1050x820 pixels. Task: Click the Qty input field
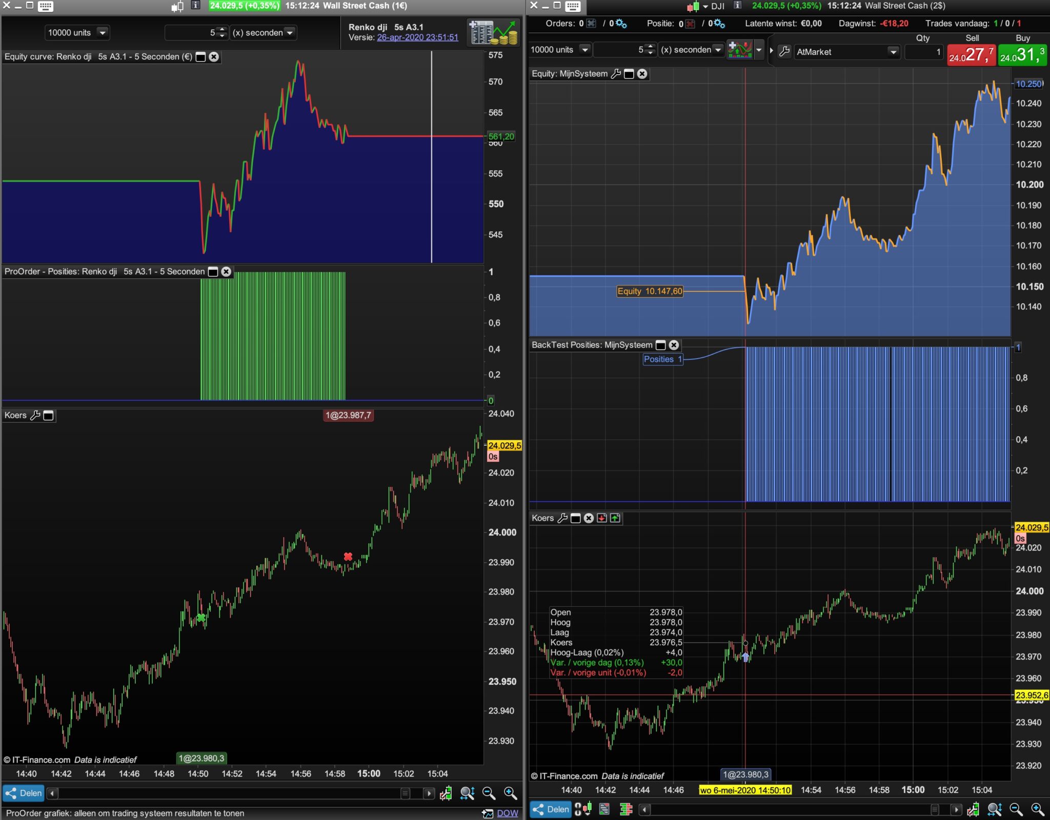[923, 52]
